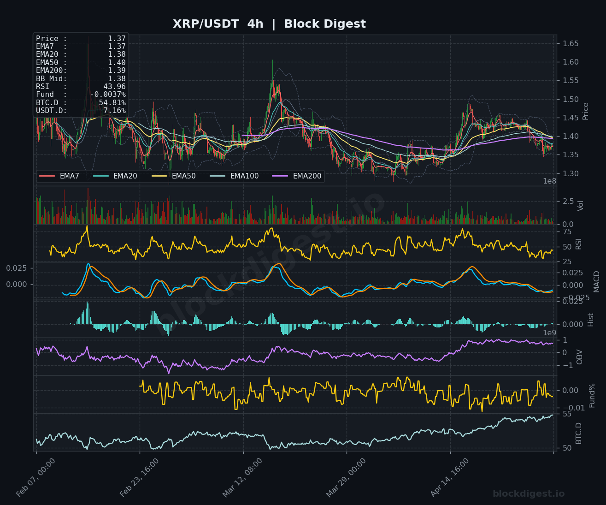Screen dimensions: 606x505
Task: Click the blockdigest.io footer text
Action: 529,494
